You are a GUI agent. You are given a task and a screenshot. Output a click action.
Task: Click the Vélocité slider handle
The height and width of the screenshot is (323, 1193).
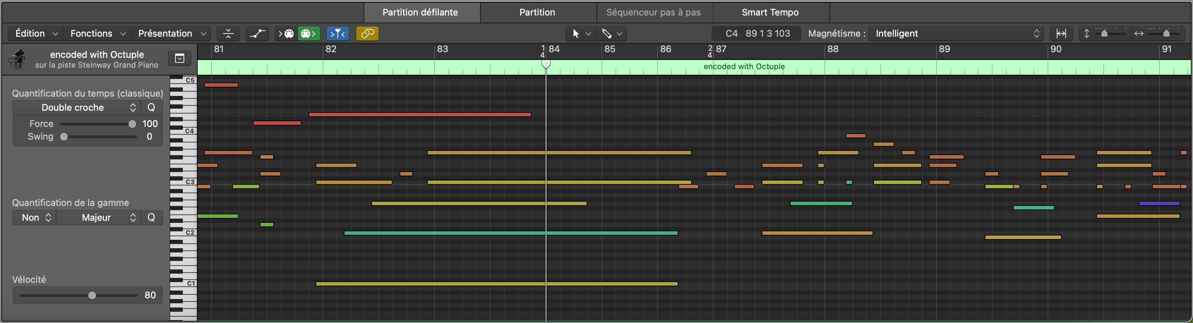pos(92,296)
